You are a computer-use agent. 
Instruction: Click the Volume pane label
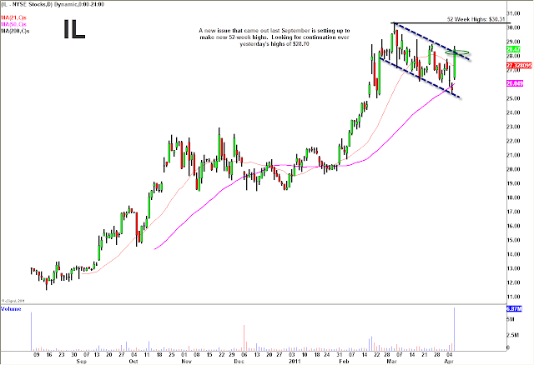[x=11, y=309]
